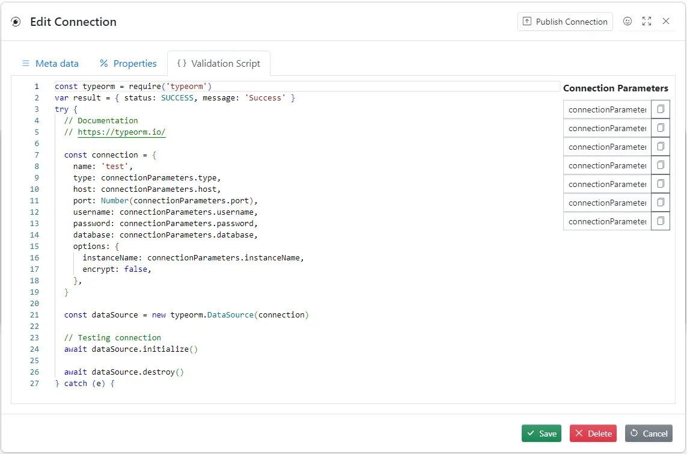
Task: Open the typeorm.io documentation link
Action: 121,132
